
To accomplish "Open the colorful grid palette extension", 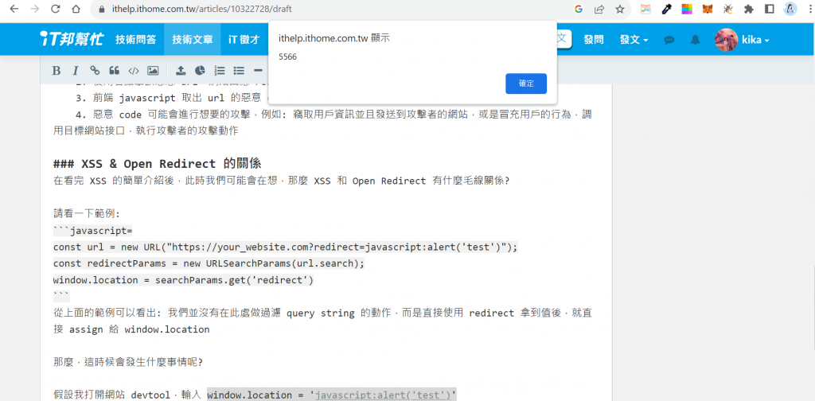I will click(687, 9).
